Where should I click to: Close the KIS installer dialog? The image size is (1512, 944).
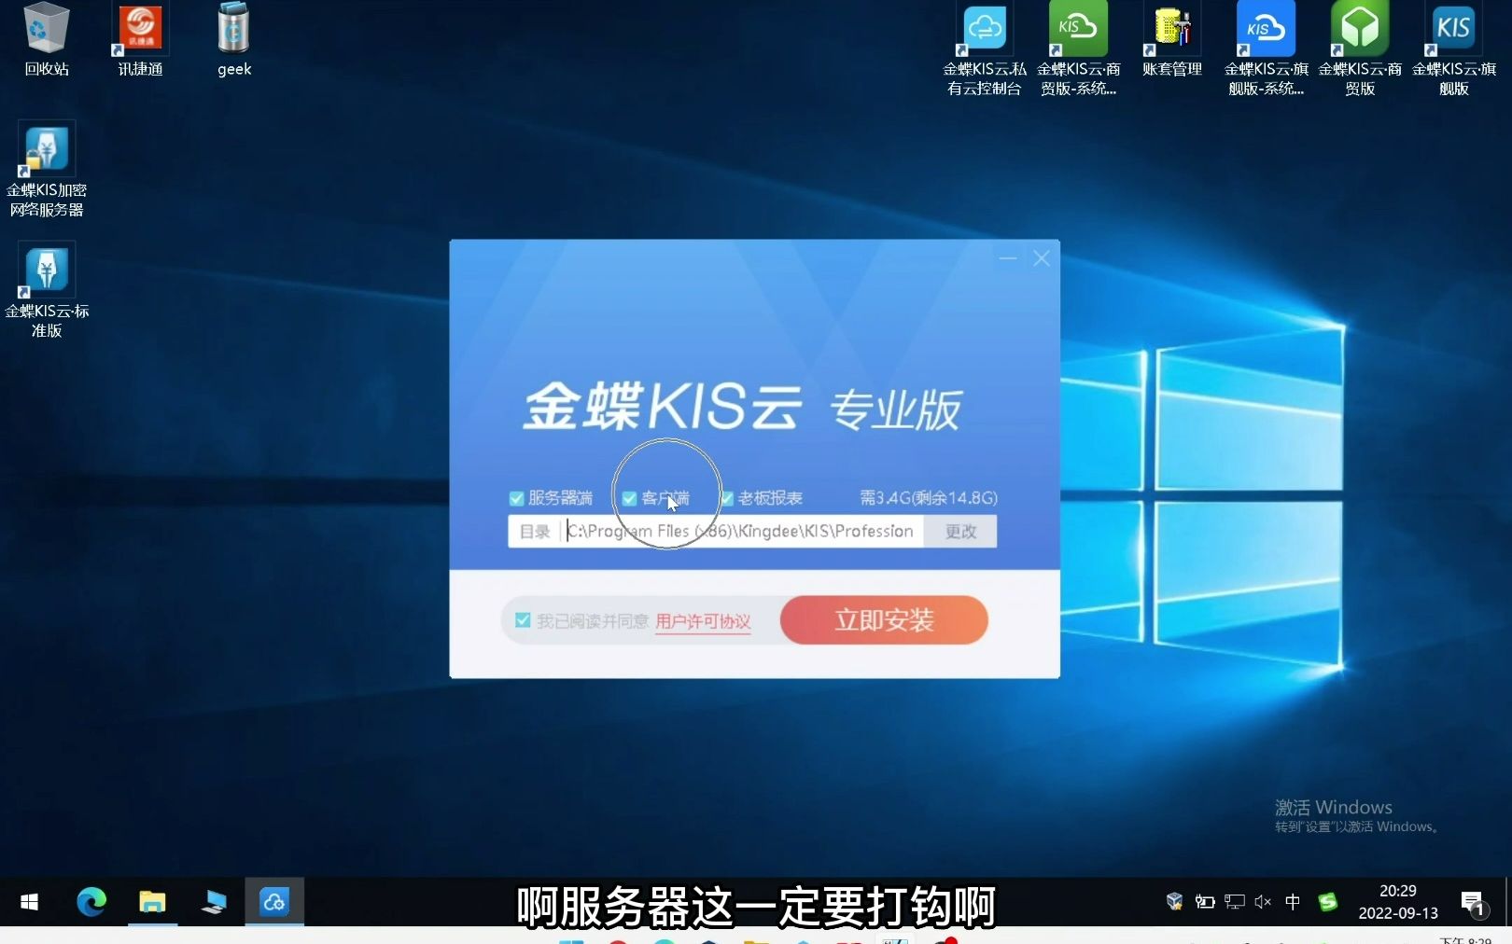1042,258
